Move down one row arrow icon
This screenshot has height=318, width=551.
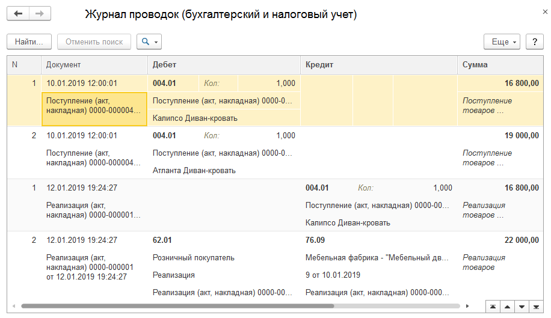(x=522, y=307)
